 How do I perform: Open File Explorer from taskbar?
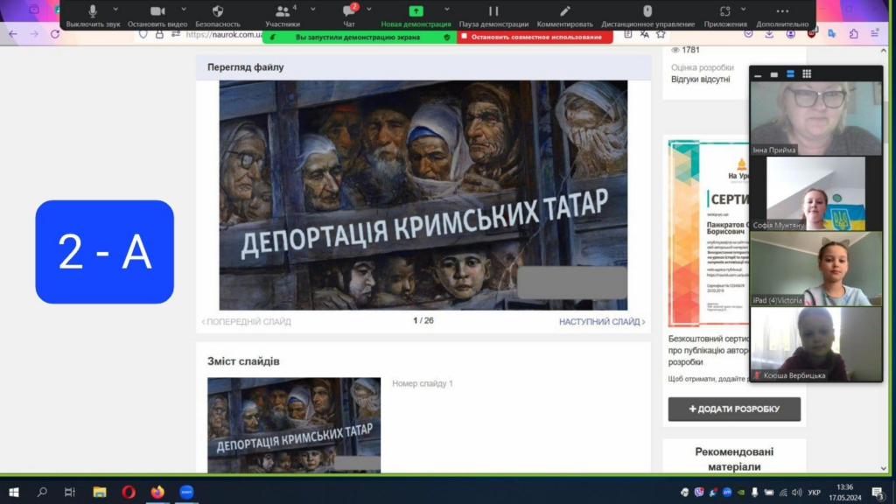click(100, 492)
